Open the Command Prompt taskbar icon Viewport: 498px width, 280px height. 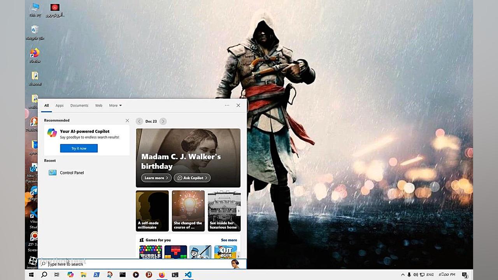coord(123,275)
